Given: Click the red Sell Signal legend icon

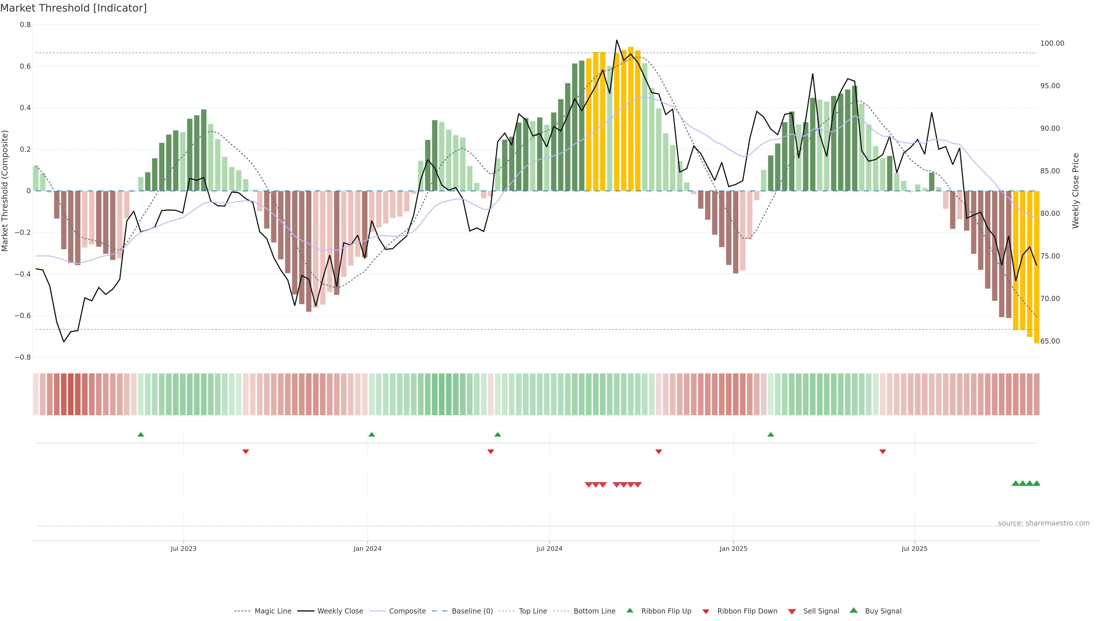Looking at the screenshot, I should click(x=791, y=612).
